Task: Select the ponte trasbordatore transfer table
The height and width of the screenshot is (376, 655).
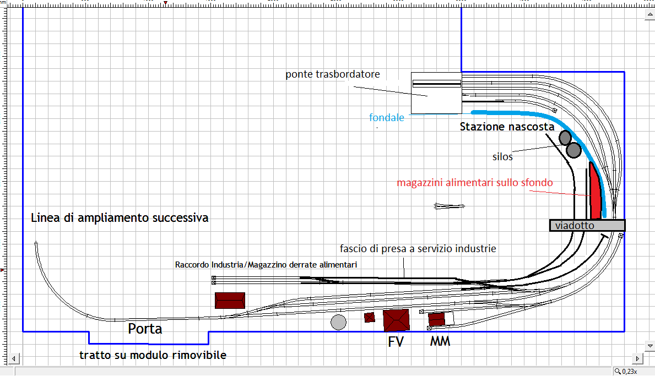Action: 436,93
